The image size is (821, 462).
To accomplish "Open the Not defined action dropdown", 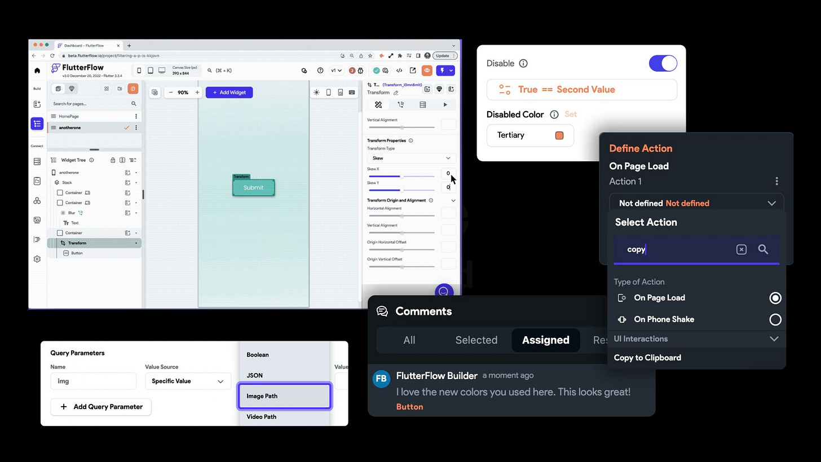I will click(696, 203).
